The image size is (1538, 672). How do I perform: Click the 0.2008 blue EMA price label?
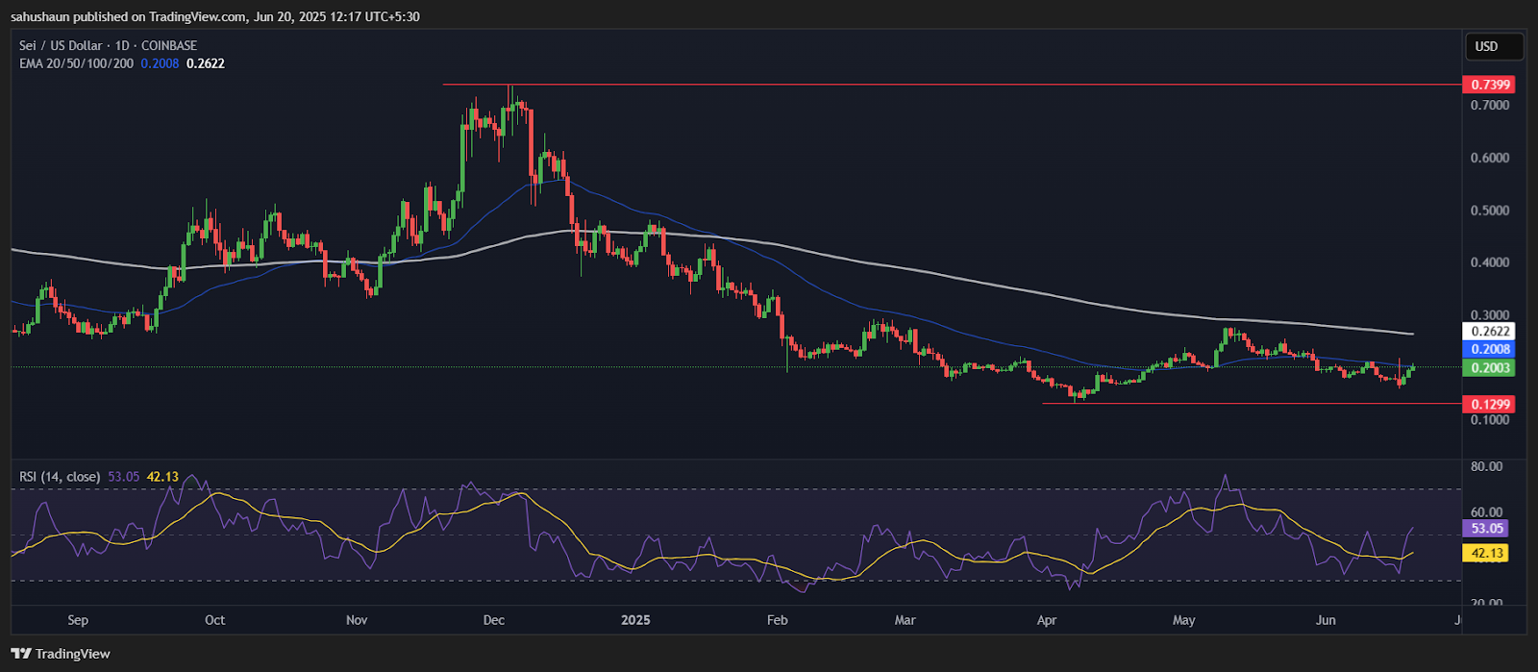(x=1490, y=349)
